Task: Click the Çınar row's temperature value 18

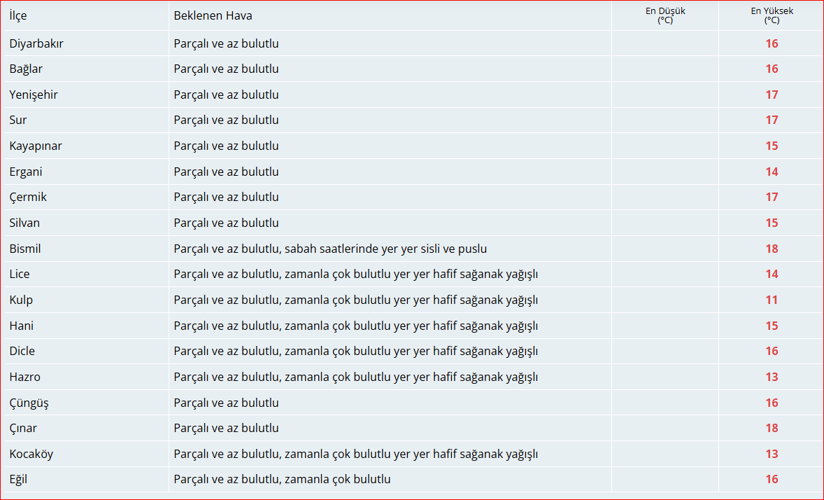Action: (x=772, y=428)
